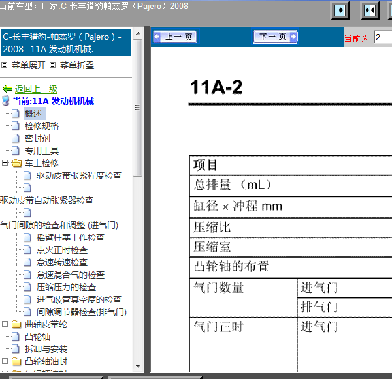Viewport: 392px width, 379px height.
Task: Click the sidebar header C-长丰猎豹-帕杰罗 title
Action: [x=66, y=42]
